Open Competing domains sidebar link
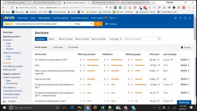 13,91
